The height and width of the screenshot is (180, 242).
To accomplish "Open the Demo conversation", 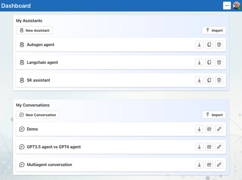I will click(x=121, y=129).
